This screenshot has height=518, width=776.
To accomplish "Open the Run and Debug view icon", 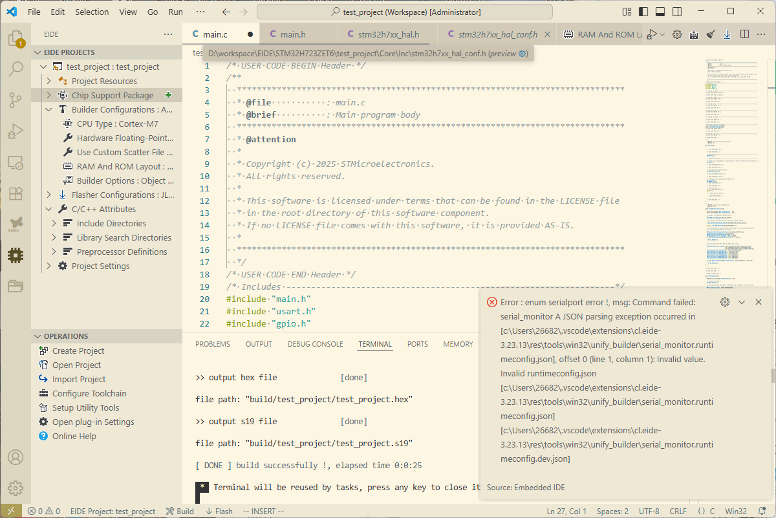I will (16, 131).
